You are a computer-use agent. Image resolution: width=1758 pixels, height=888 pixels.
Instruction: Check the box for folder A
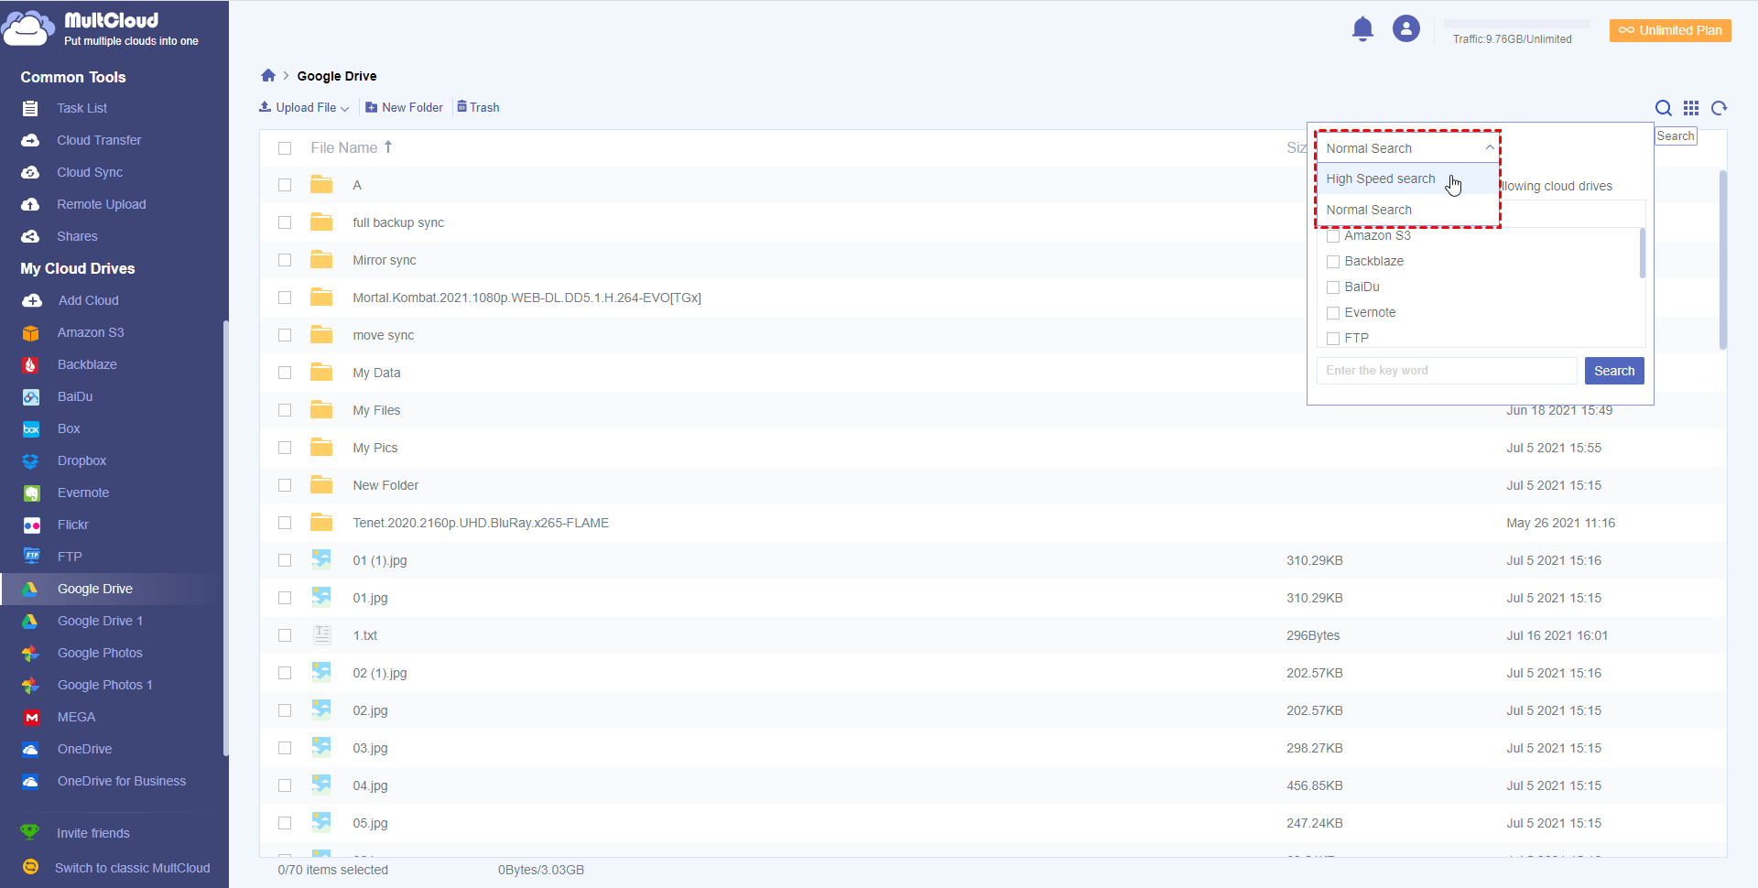285,185
